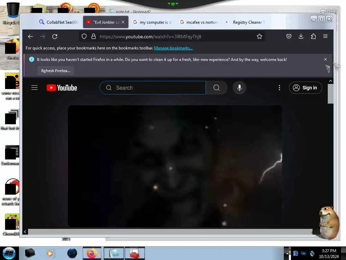Reload the page with refresh icon

[x=55, y=37]
